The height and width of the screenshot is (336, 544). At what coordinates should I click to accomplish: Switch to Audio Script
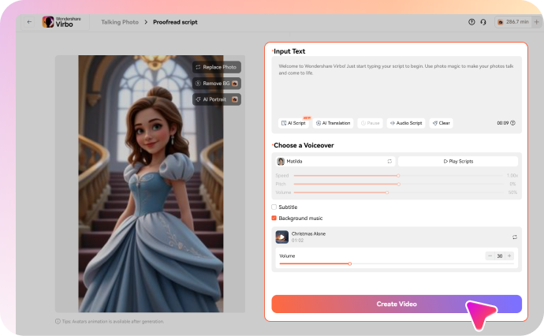pos(406,123)
